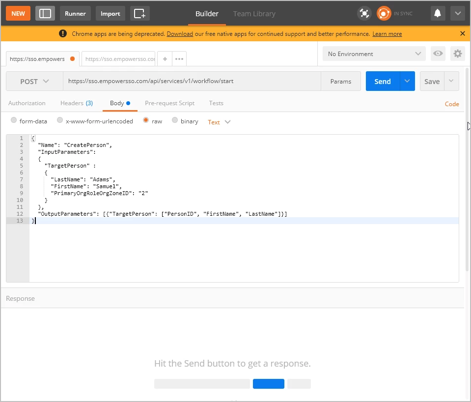471x402 pixels.
Task: Open the Pre-request Script tab
Action: click(x=169, y=103)
